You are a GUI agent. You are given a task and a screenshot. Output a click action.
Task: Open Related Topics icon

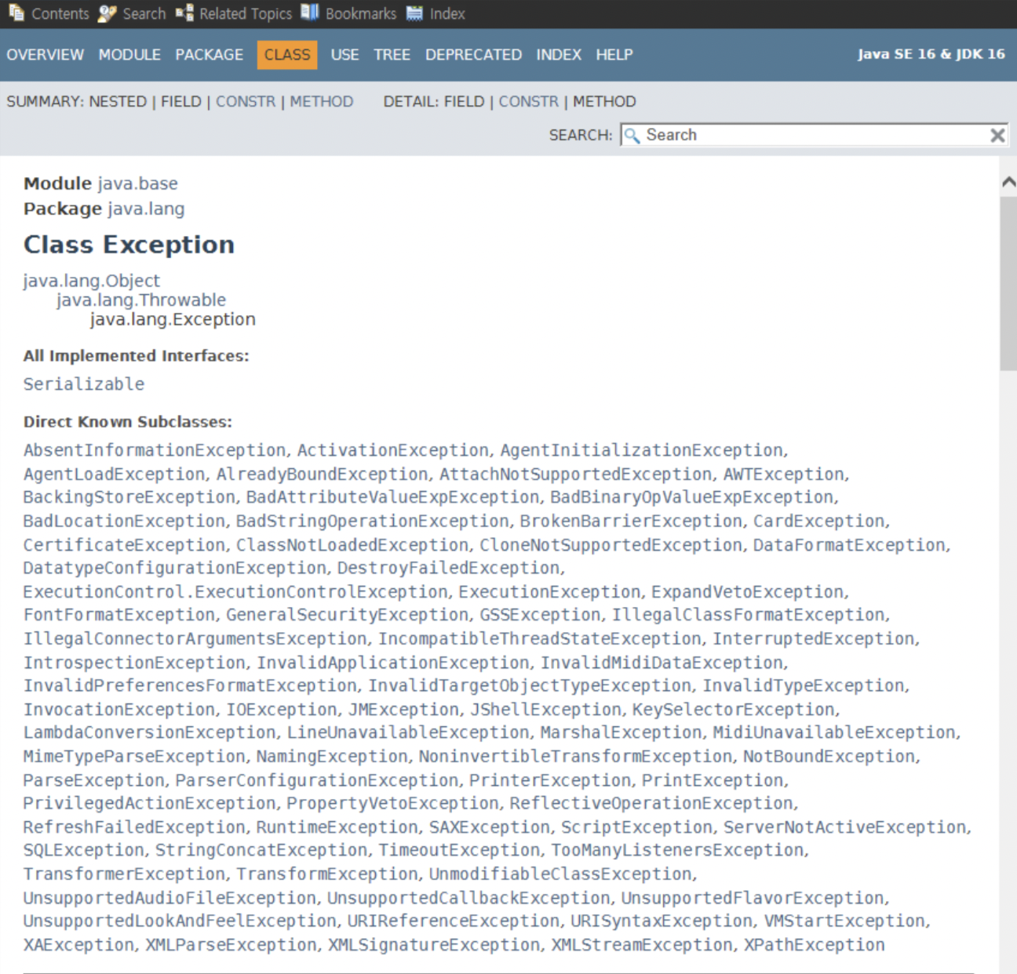pos(184,13)
